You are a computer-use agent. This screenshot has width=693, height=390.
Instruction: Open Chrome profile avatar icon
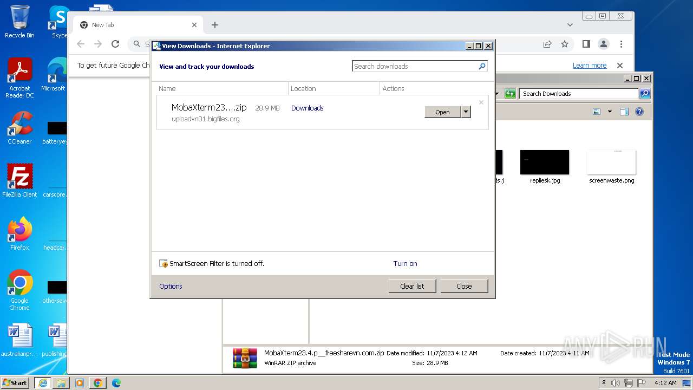pyautogui.click(x=603, y=44)
